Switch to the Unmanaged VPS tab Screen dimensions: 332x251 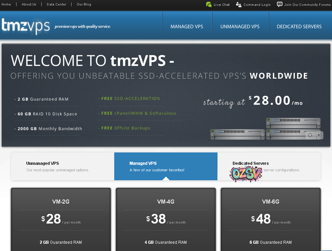[x=63, y=166]
